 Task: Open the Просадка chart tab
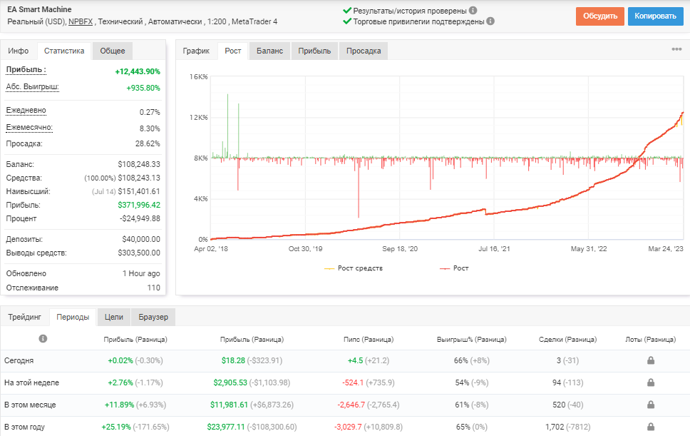(364, 51)
